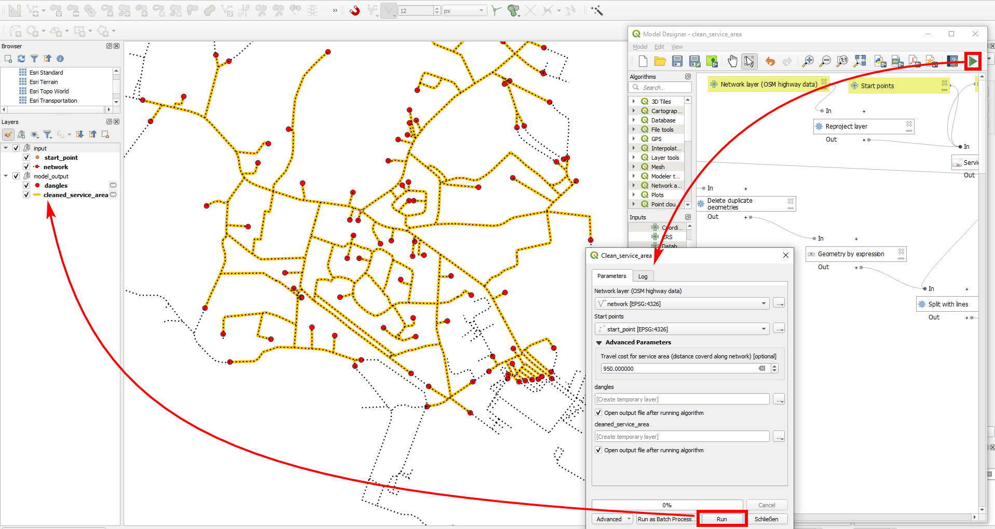Open View menu in Model Designer
This screenshot has width=995, height=529.
(x=677, y=47)
